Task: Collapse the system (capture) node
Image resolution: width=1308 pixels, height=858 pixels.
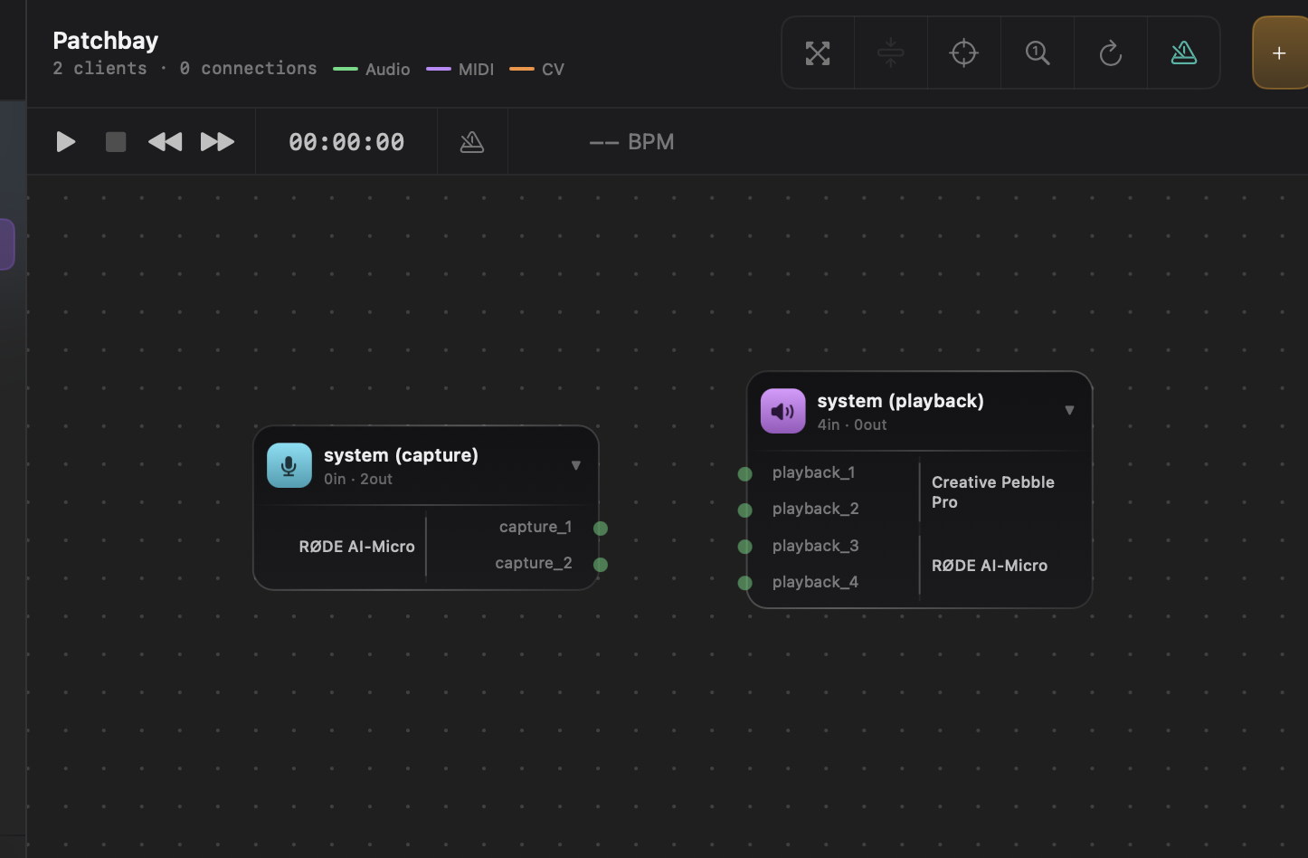Action: pos(576,464)
